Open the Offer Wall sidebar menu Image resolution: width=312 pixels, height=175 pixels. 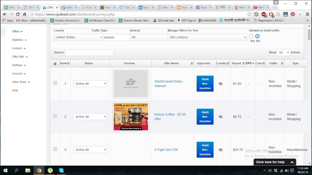point(20,57)
